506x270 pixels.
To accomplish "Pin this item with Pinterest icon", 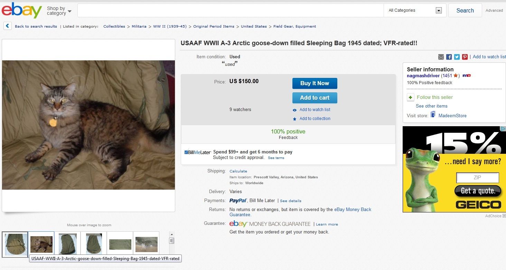I will [465, 57].
